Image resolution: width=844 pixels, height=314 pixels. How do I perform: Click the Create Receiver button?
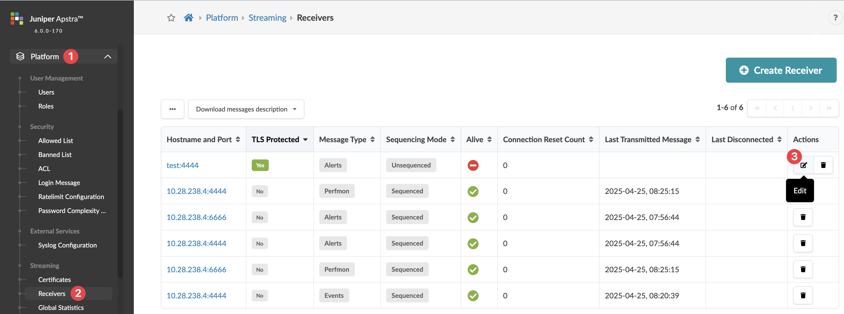[x=781, y=70]
